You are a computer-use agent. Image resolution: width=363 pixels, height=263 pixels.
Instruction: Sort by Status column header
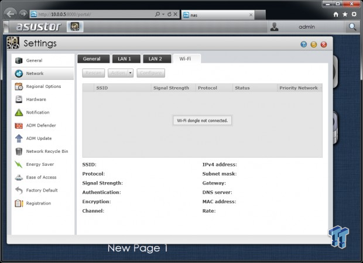(x=255, y=88)
